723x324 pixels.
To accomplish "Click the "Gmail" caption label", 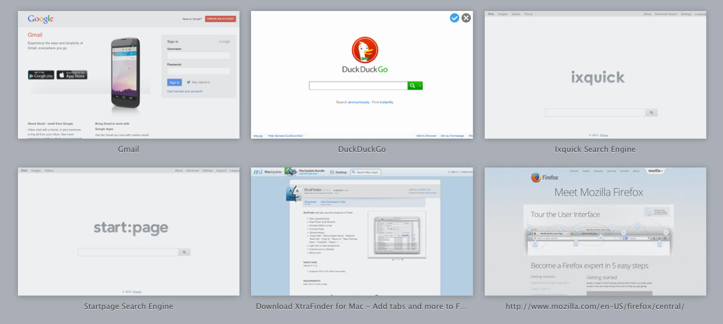I will 128,149.
